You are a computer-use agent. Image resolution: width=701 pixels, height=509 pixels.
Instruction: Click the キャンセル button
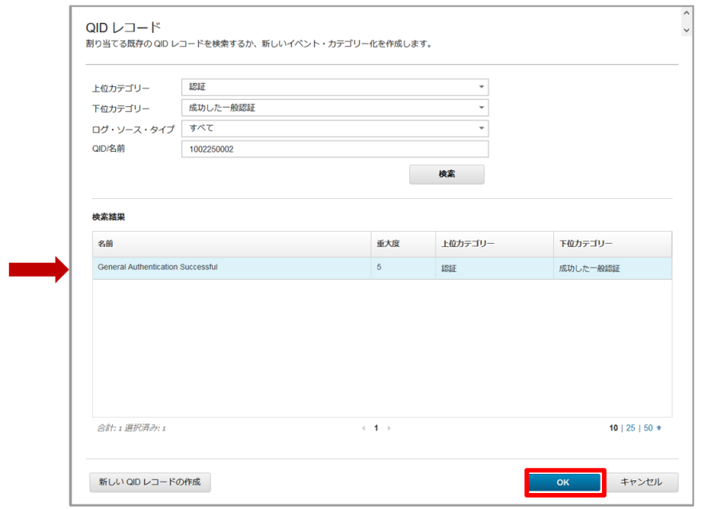click(x=642, y=482)
